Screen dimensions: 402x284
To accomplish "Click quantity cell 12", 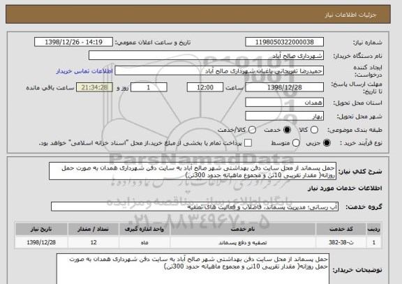I will 94,242.
